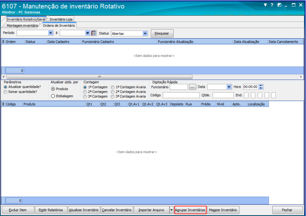Focus the Código input field

(x=181, y=95)
